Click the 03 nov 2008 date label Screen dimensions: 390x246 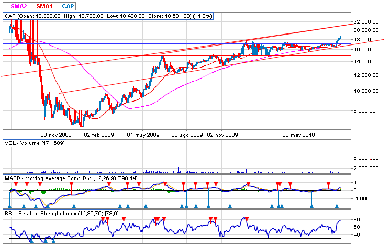(x=55, y=135)
